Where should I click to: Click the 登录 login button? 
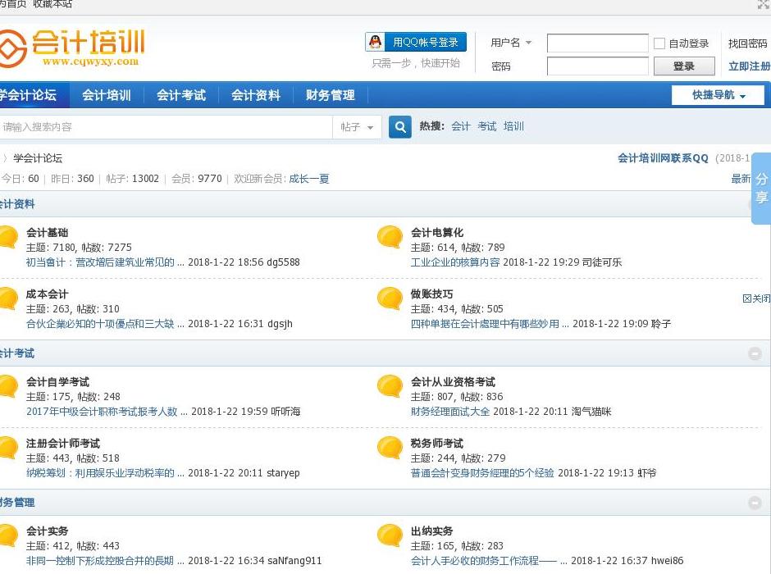pos(684,66)
